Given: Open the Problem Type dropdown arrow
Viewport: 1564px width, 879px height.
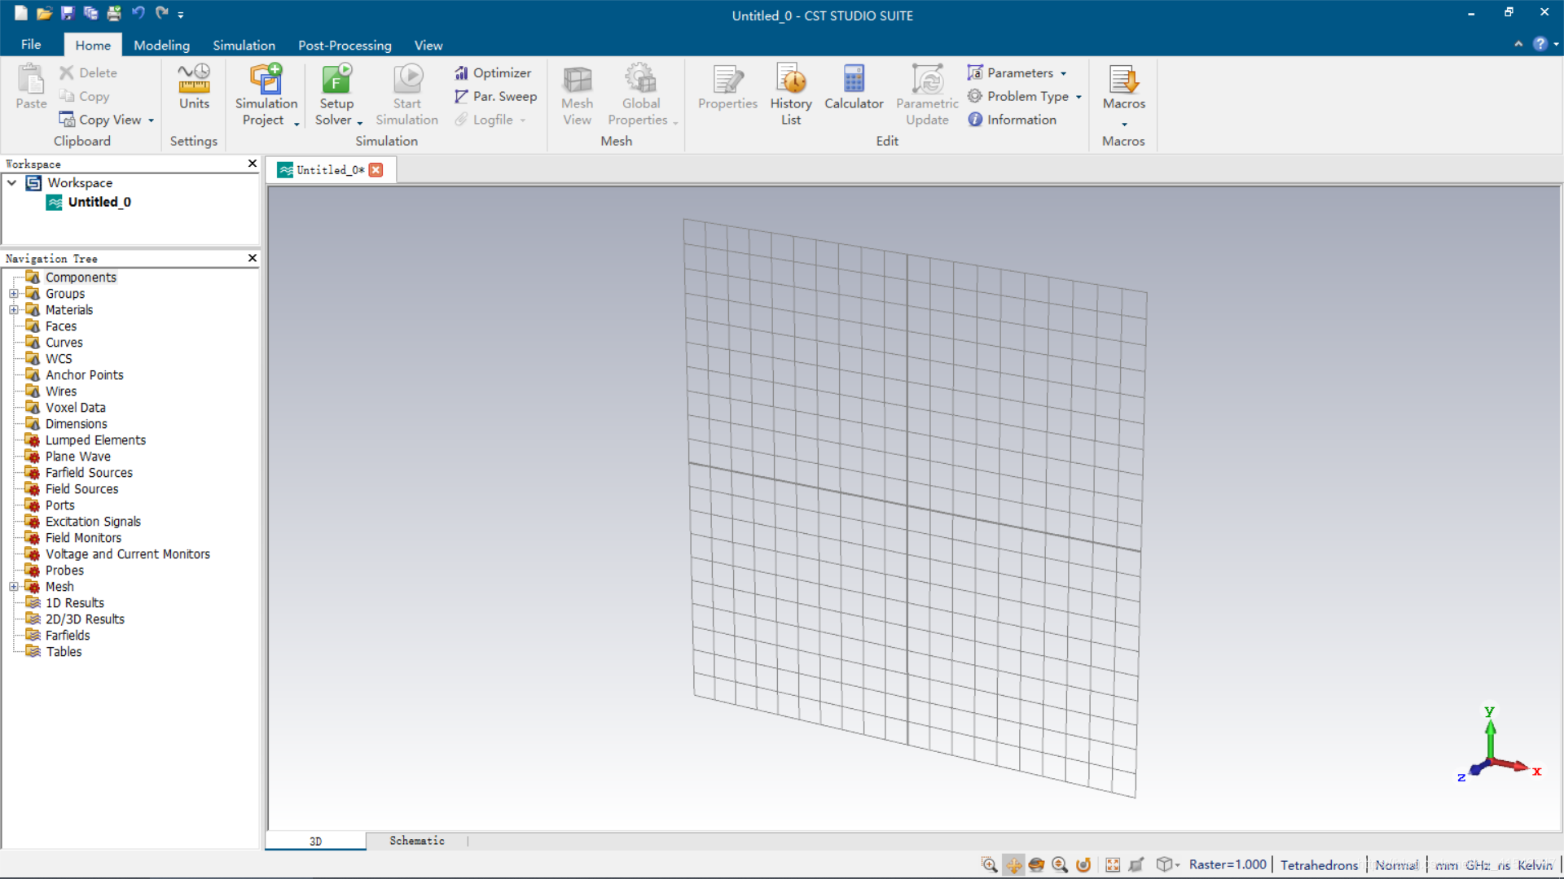Looking at the screenshot, I should [x=1079, y=97].
